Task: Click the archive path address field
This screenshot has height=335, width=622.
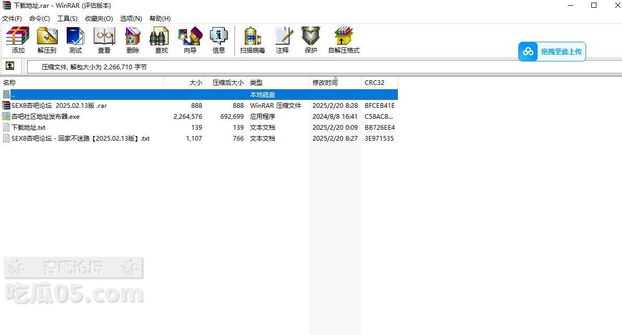Action: [324, 67]
